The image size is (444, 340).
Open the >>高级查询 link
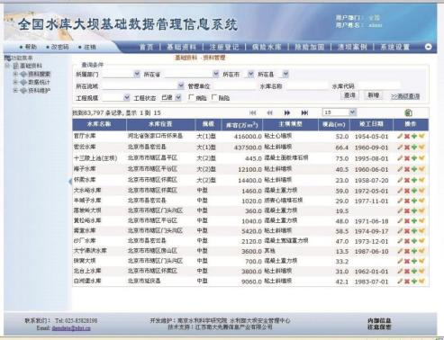(405, 96)
